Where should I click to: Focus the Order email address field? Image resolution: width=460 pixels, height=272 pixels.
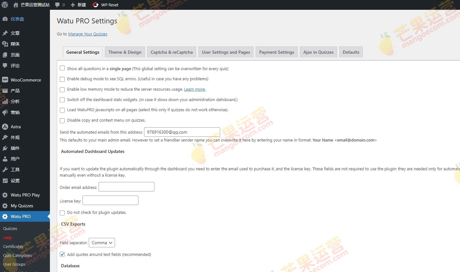click(x=126, y=187)
